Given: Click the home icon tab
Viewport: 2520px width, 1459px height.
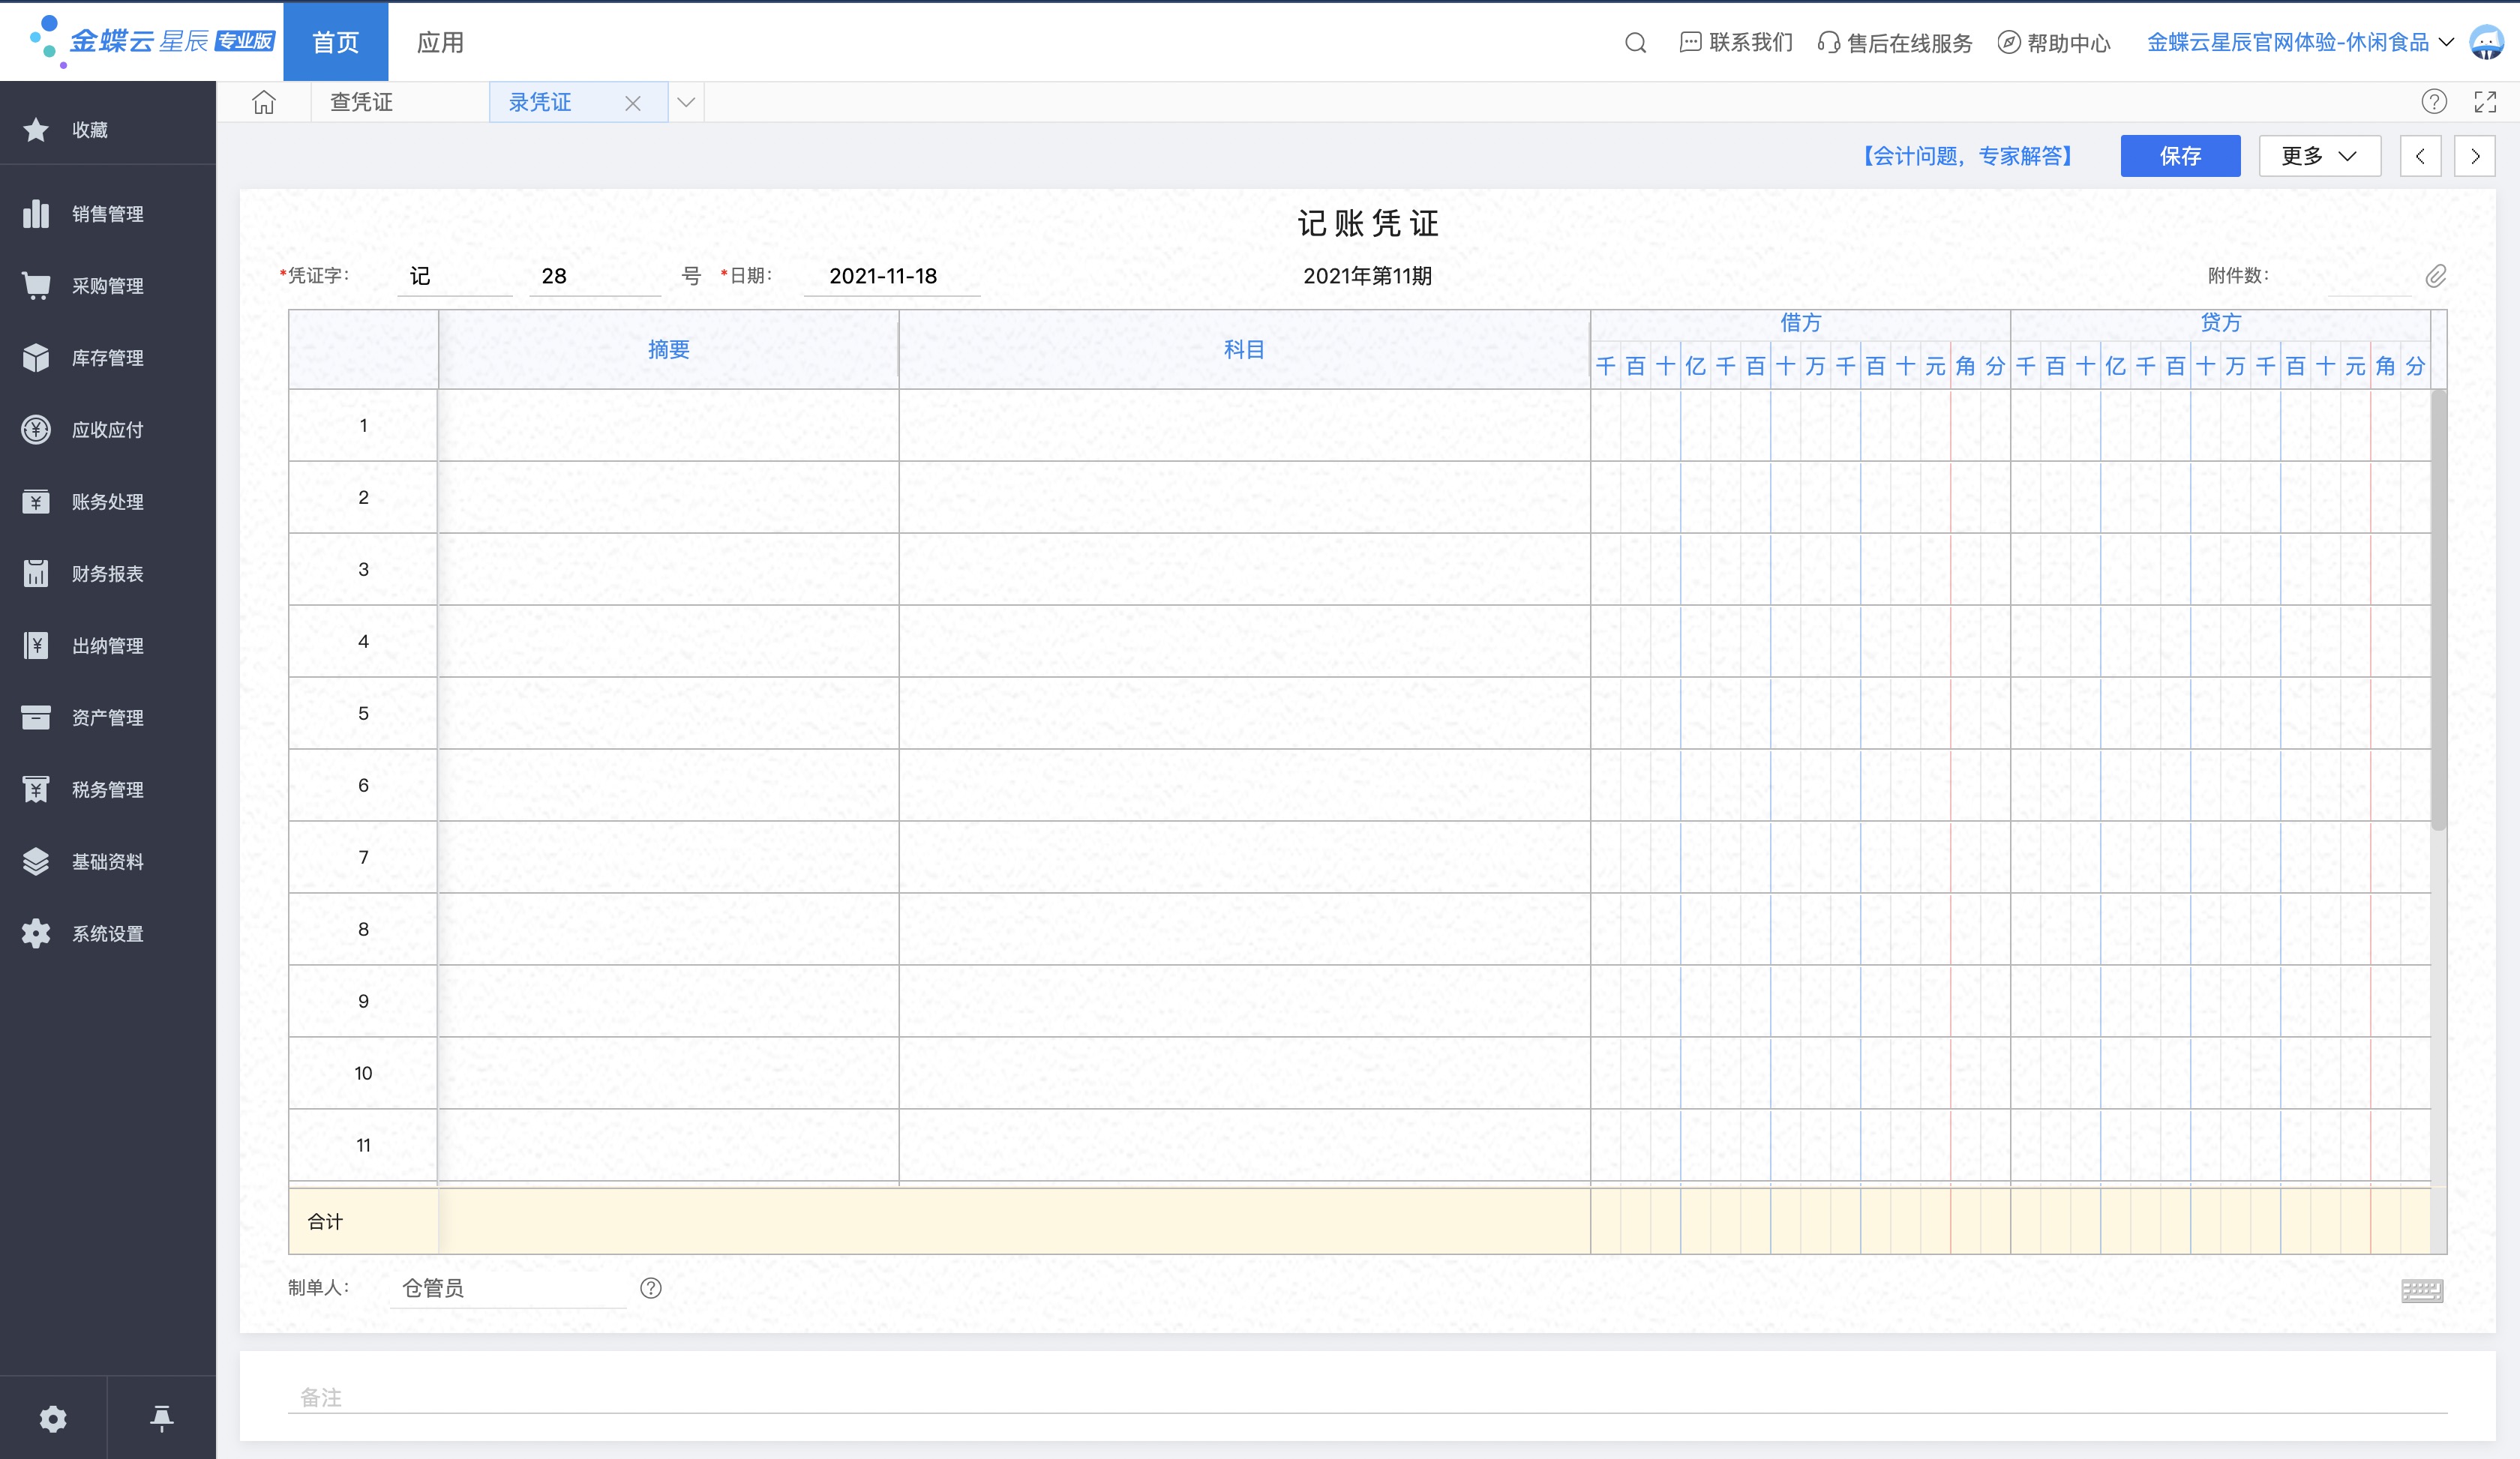Looking at the screenshot, I should [x=264, y=102].
